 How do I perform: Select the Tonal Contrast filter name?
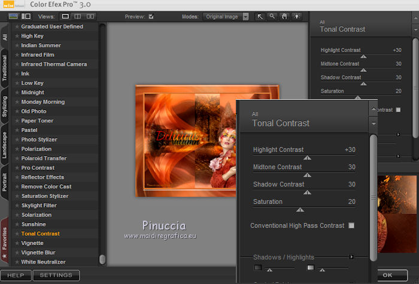[40, 234]
